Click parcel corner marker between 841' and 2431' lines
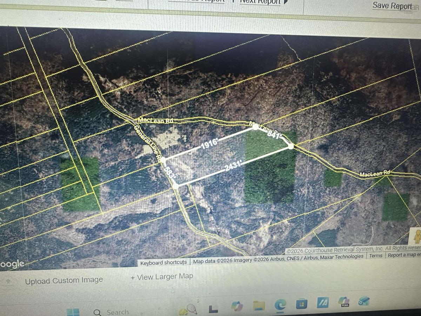The image size is (421, 316). [291, 146]
